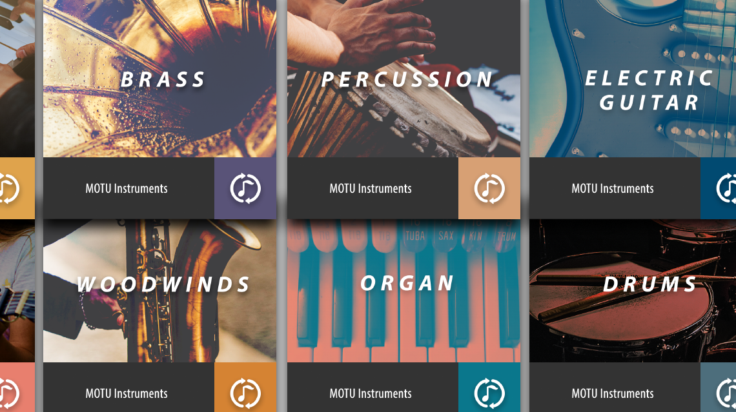Click the tan music-loop icon under Percussion
Viewport: 736px width, 412px height.
pos(489,188)
